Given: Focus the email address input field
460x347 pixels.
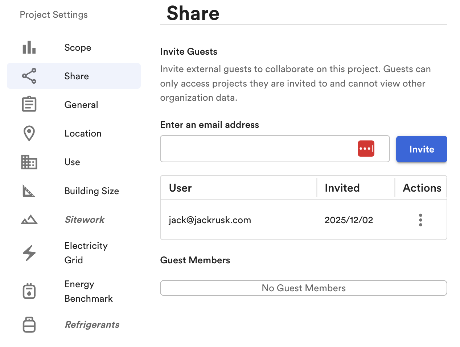Looking at the screenshot, I should coord(258,149).
